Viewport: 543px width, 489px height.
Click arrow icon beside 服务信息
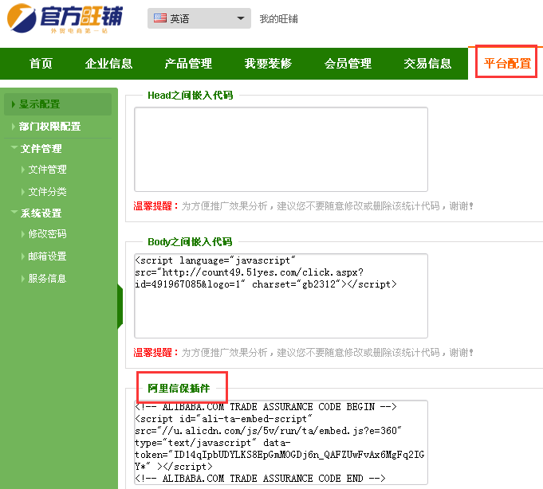tap(23, 279)
